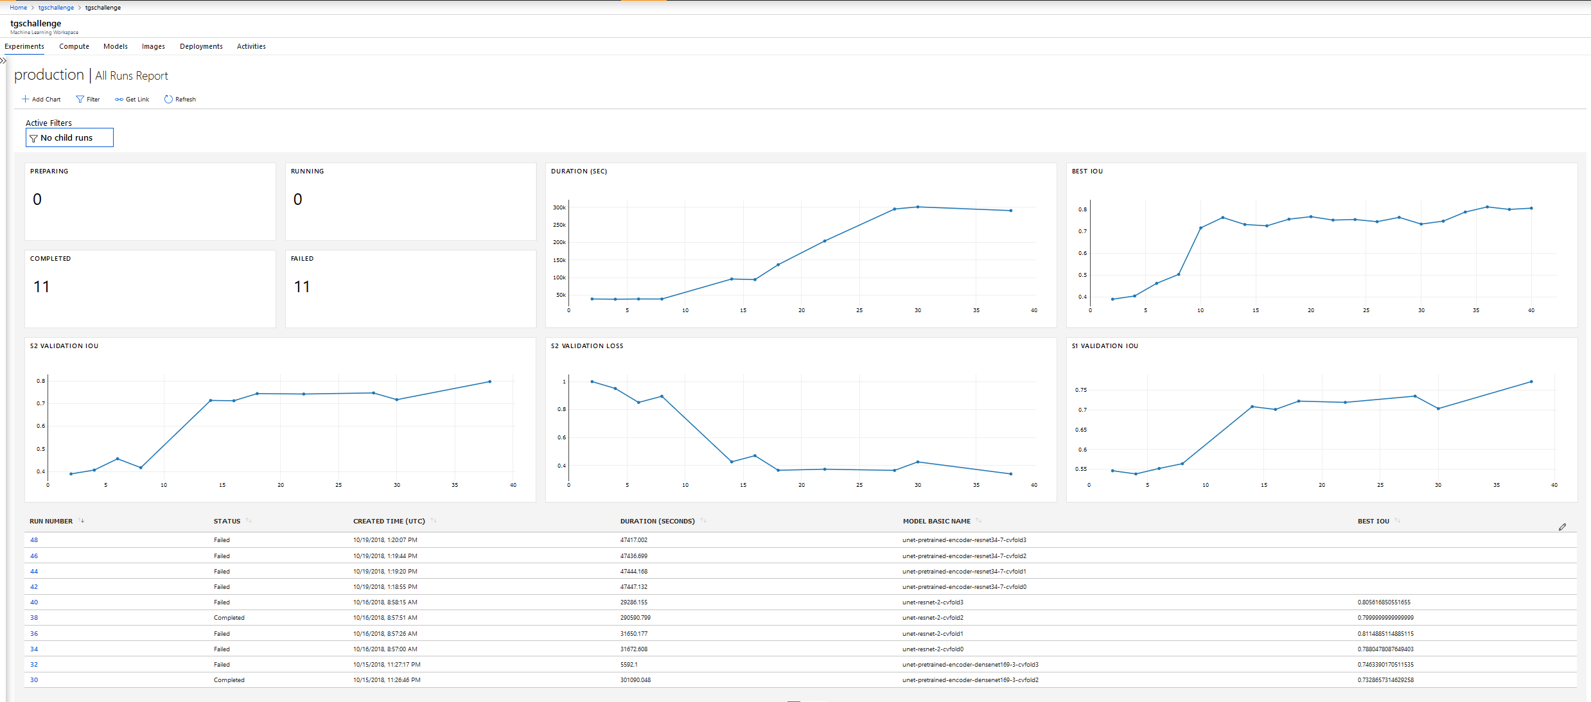
Task: Click the Home breadcrumb link
Action: click(x=18, y=8)
